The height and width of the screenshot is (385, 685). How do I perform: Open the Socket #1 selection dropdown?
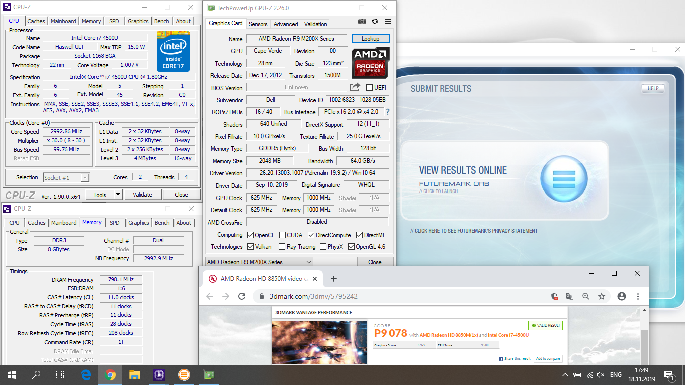coord(66,177)
